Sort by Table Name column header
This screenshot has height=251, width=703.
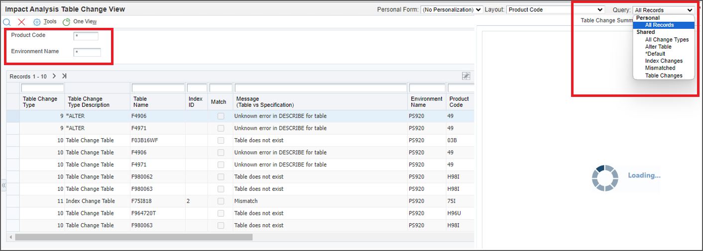[140, 102]
